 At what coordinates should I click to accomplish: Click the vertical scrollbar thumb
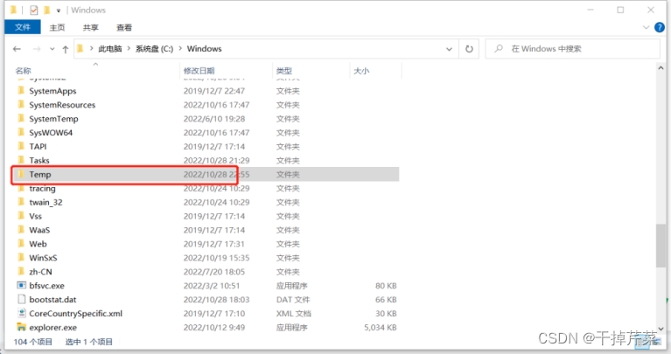[x=661, y=246]
